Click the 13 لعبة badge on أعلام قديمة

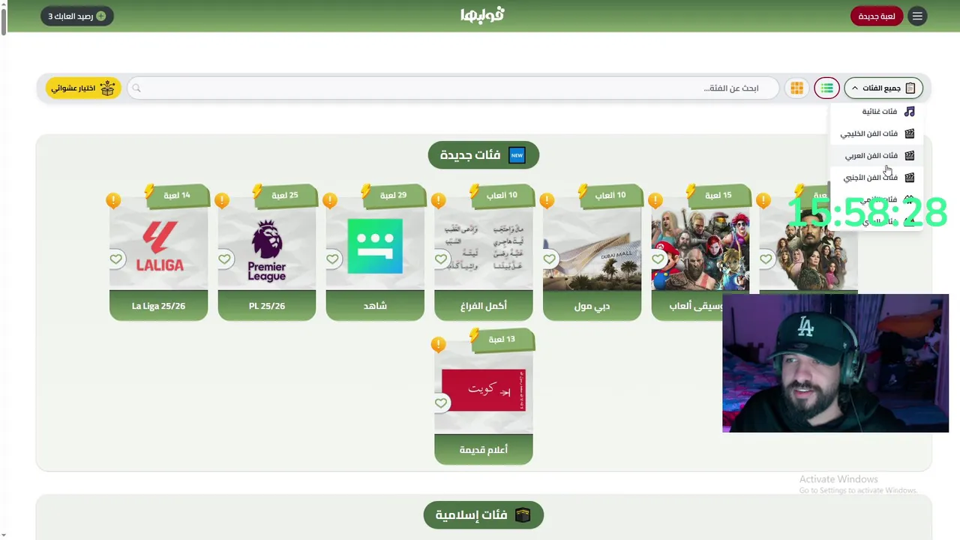(x=501, y=339)
